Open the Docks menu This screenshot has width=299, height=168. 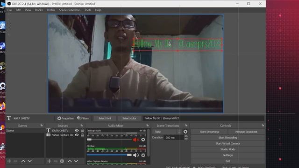coord(39,10)
